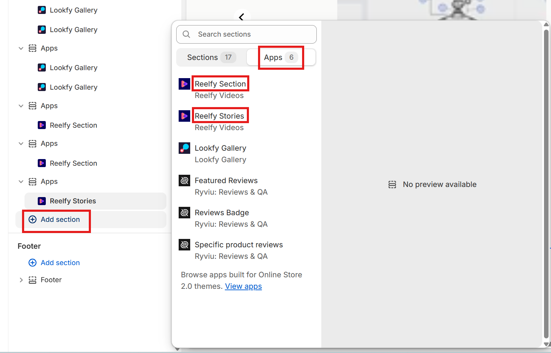The width and height of the screenshot is (551, 353).
Task: Click the magnifier icon in the search box
Action: click(x=186, y=34)
